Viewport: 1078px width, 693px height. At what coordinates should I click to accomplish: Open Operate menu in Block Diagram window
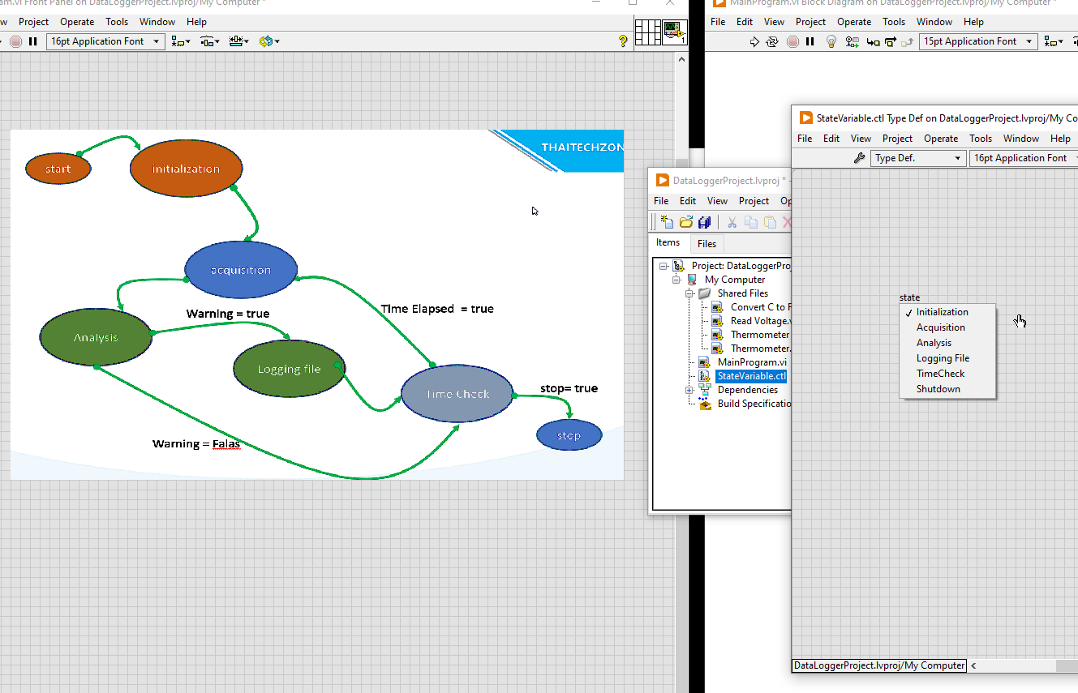(854, 22)
